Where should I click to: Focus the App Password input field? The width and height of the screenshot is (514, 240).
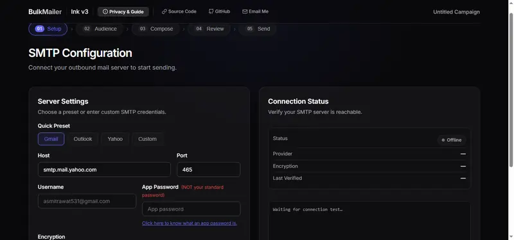point(191,209)
